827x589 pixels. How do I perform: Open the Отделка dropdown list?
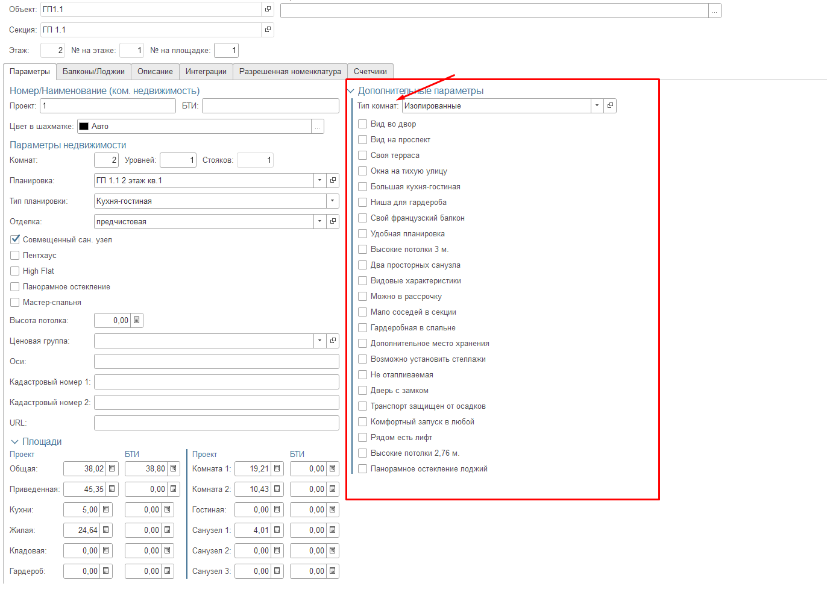pyautogui.click(x=319, y=221)
